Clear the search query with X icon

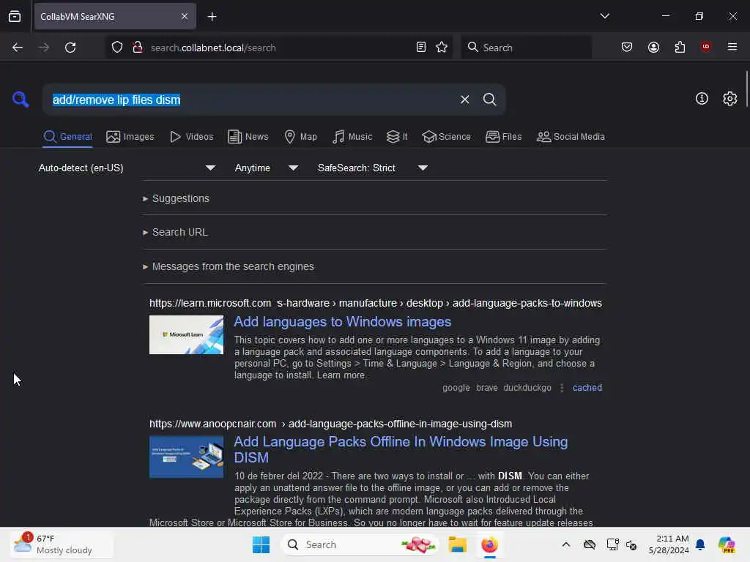[x=464, y=100]
